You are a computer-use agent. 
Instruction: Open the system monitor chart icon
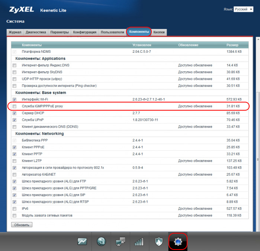tap(82, 242)
